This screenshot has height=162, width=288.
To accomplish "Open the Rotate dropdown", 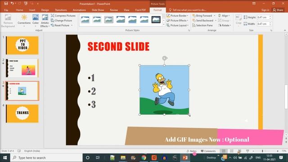I will [x=224, y=25].
